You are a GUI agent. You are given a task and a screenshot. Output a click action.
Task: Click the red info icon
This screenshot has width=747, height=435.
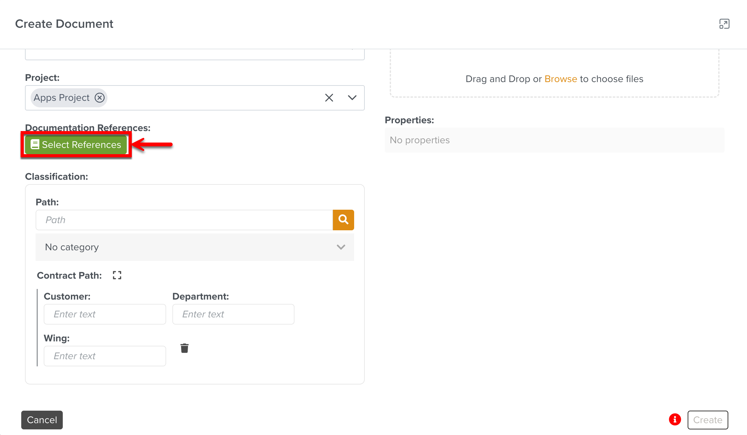pyautogui.click(x=675, y=420)
